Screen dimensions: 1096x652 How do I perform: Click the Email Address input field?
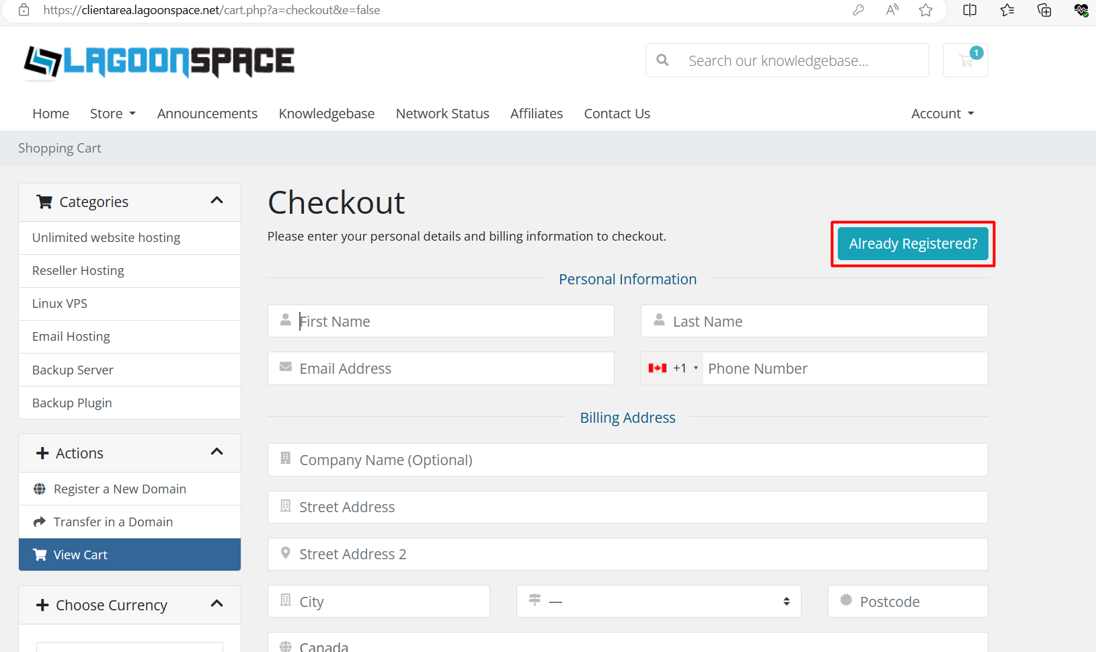click(451, 368)
